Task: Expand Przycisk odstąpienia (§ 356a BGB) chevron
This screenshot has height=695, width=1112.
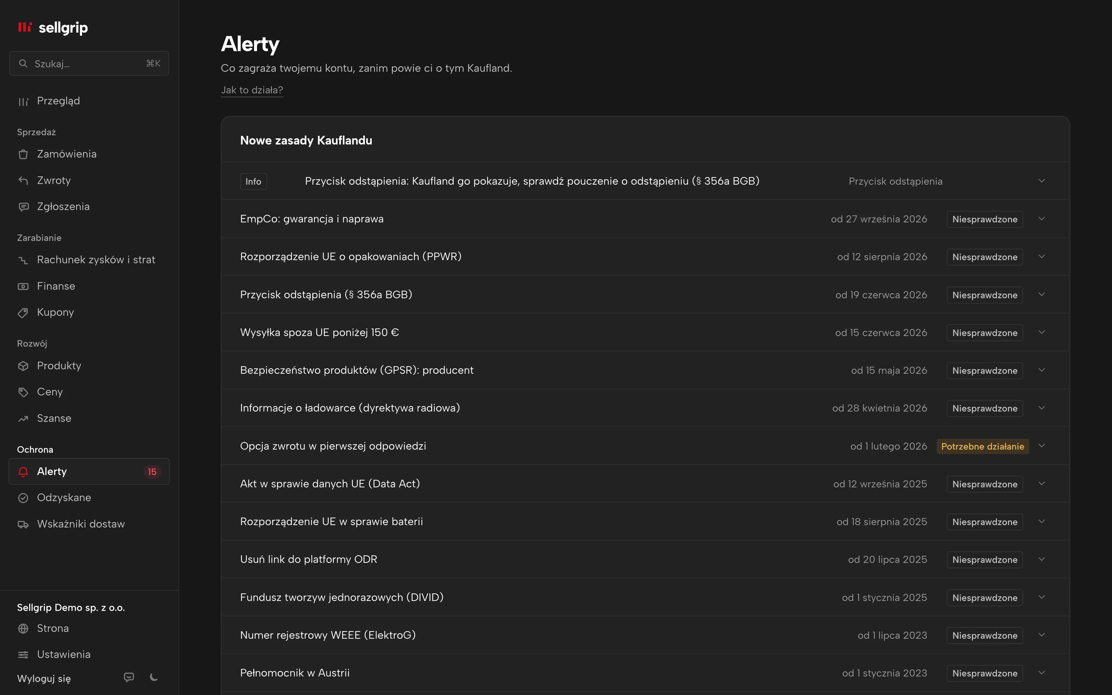Action: 1042,294
